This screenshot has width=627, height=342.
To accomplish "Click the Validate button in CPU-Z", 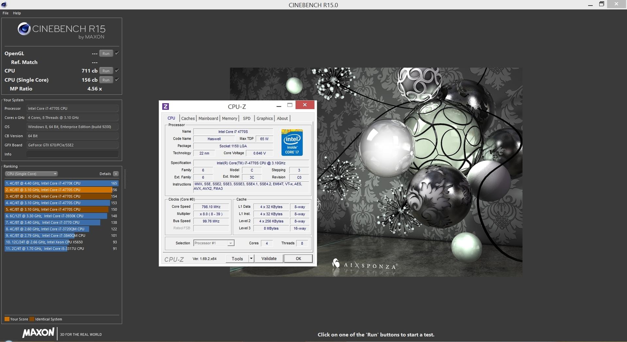I will [269, 258].
